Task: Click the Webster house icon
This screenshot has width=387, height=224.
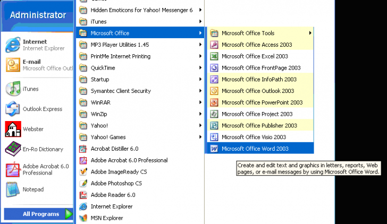Action: (x=13, y=129)
